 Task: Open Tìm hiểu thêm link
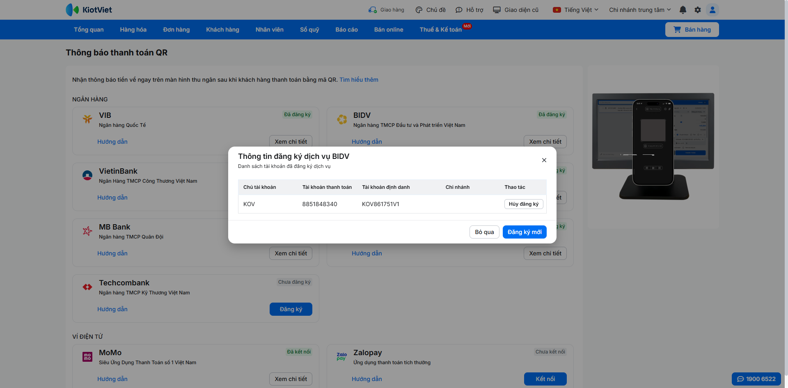pos(359,80)
